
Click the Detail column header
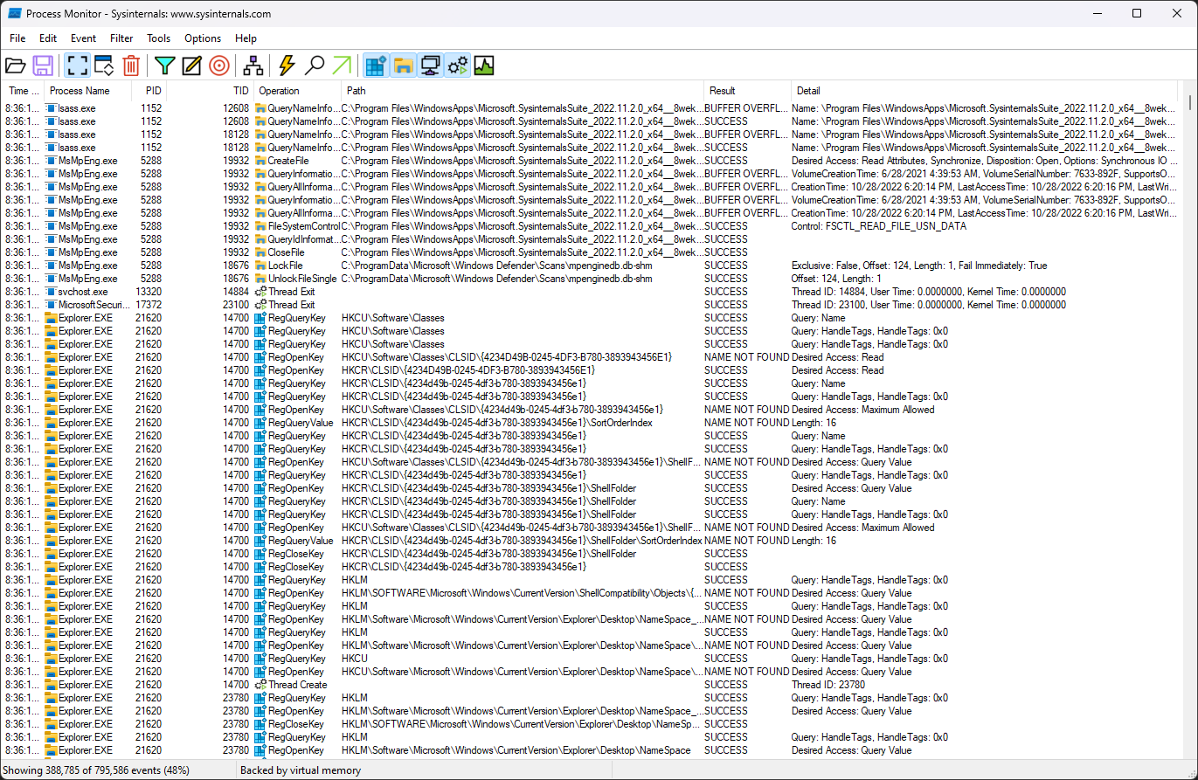tap(985, 91)
